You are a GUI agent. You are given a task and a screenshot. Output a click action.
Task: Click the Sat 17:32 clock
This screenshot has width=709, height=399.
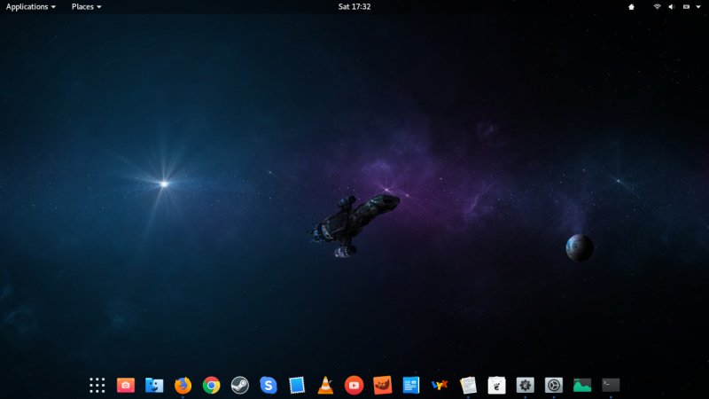pos(354,6)
